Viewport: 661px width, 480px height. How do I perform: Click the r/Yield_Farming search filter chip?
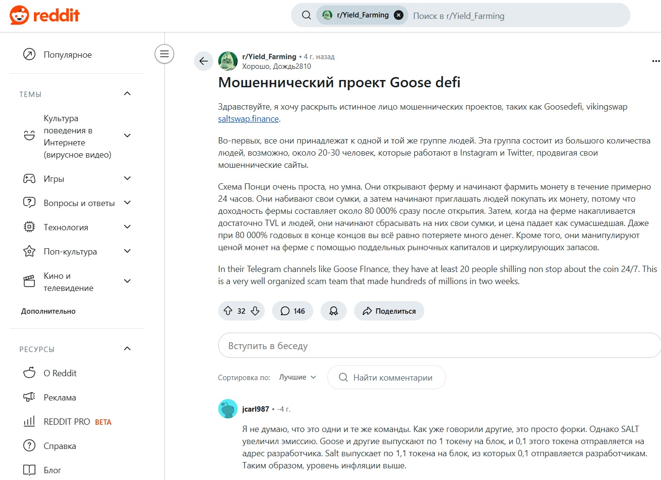(362, 15)
